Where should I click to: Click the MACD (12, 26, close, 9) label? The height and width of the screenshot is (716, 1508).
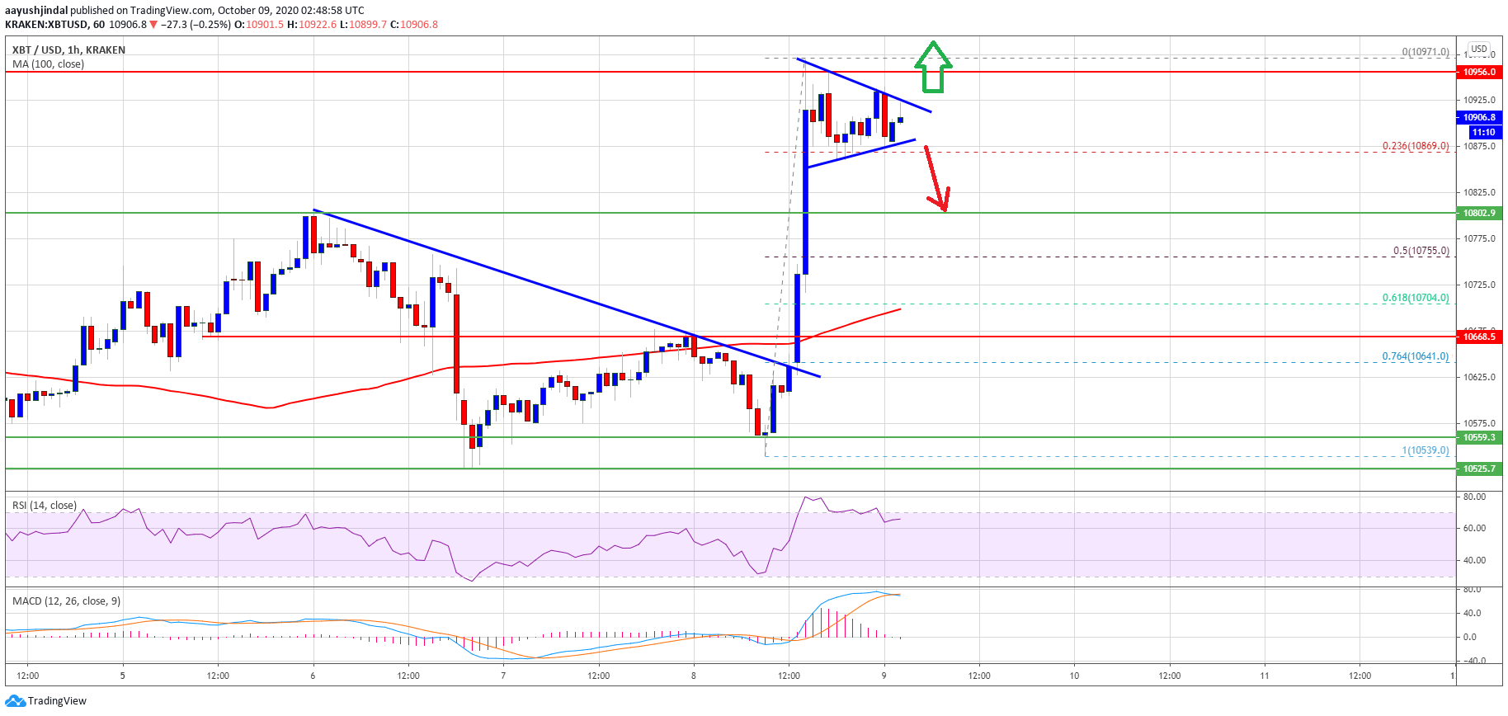pos(66,601)
